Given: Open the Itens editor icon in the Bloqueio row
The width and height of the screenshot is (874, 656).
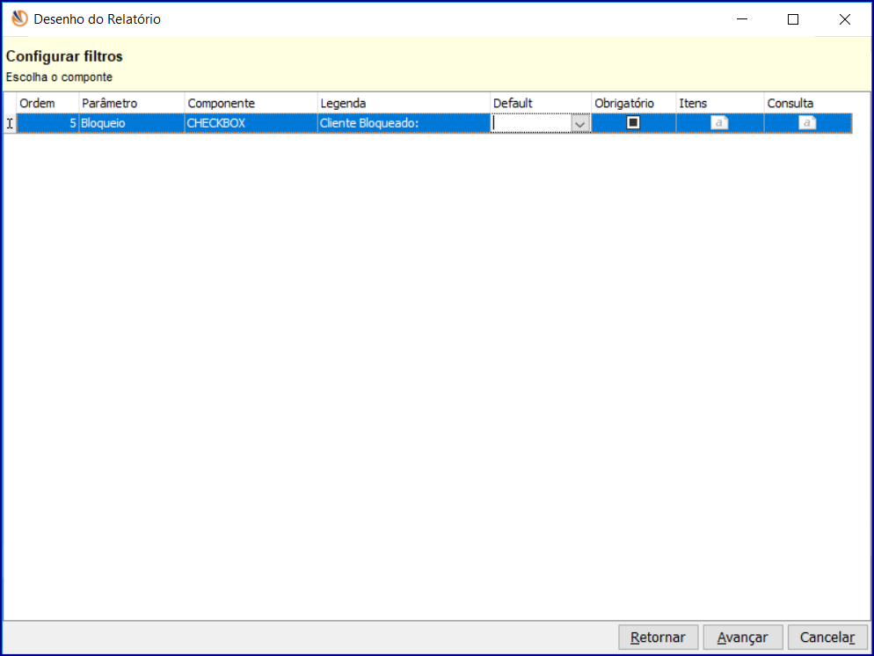Looking at the screenshot, I should pos(719,122).
